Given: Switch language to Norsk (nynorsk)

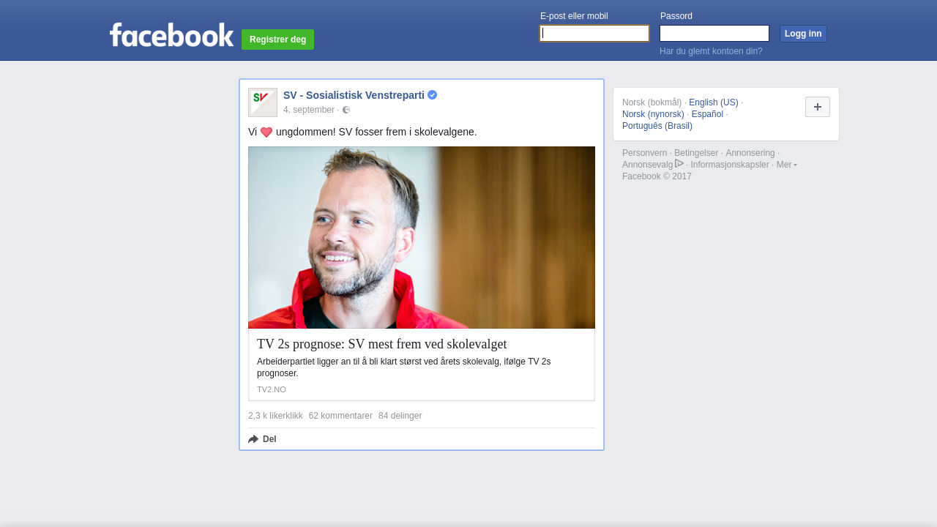Looking at the screenshot, I should (x=653, y=114).
